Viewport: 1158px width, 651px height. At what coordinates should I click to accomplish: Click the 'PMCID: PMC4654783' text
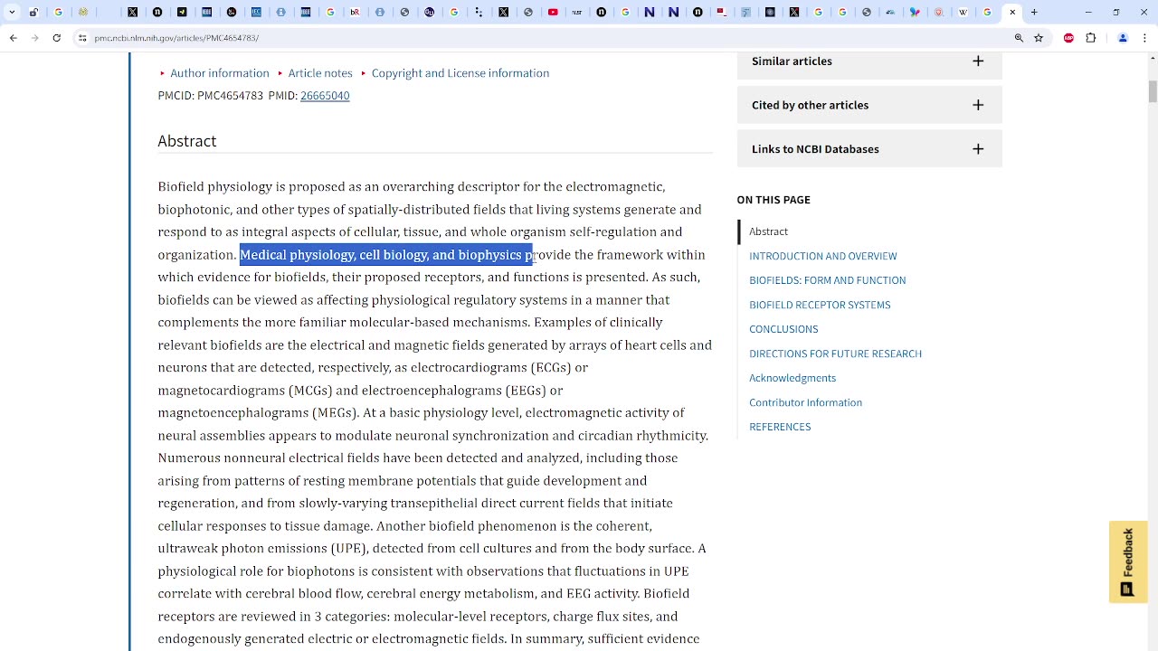(211, 96)
